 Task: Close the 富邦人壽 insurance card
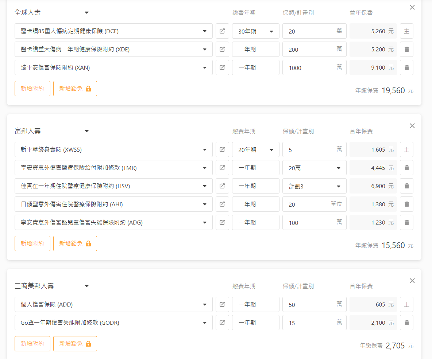click(x=412, y=126)
